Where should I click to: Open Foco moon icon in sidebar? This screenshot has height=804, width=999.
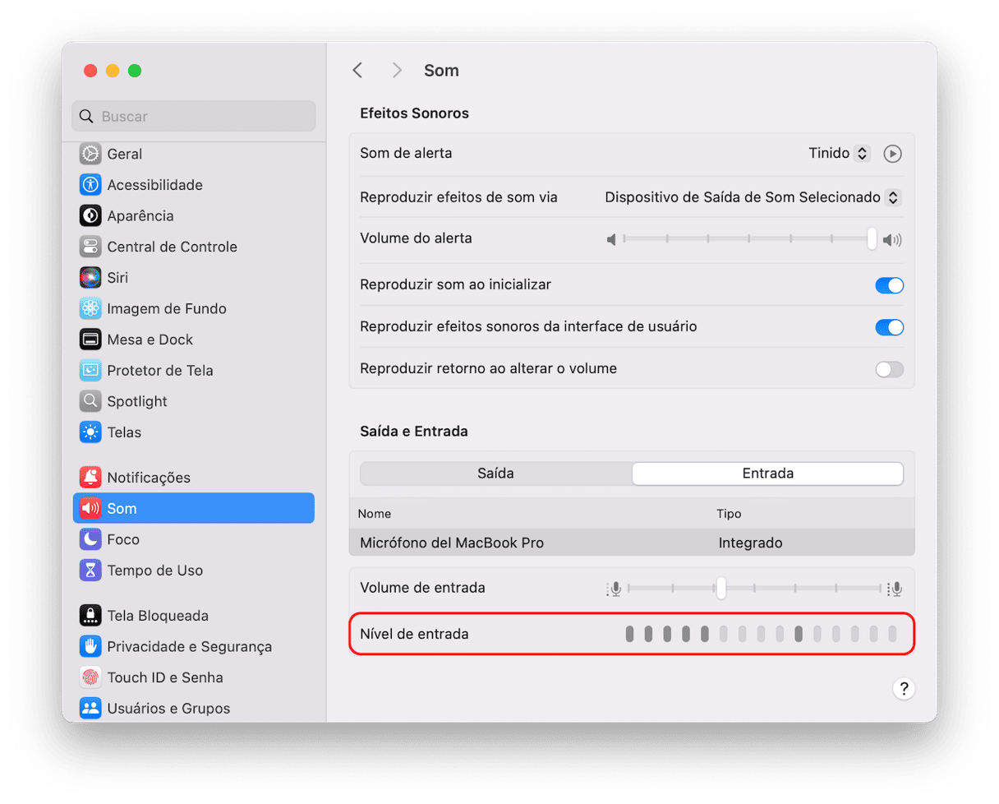pyautogui.click(x=90, y=539)
